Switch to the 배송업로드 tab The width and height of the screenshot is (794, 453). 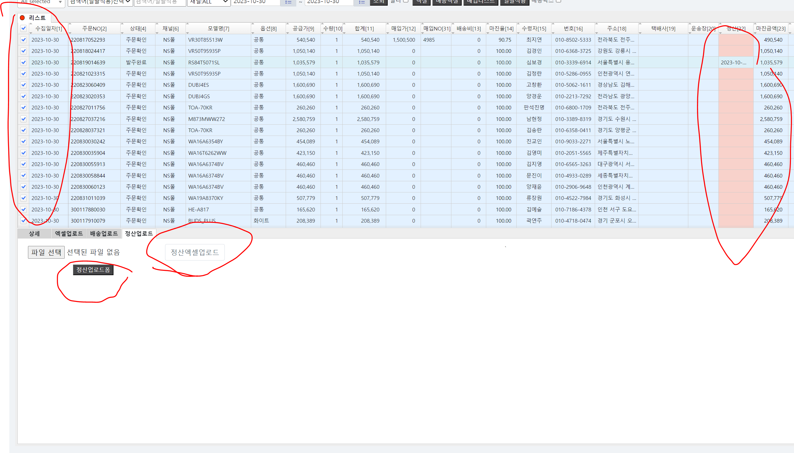(104, 234)
